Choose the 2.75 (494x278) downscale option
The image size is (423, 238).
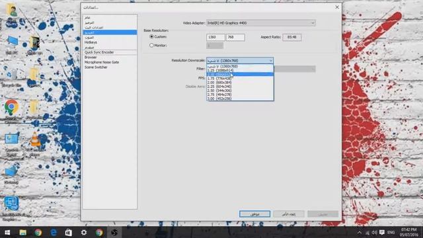pos(240,95)
